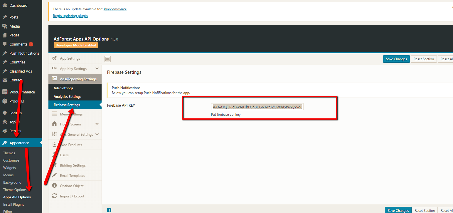Click the Facebook icon in footer
Image resolution: width=453 pixels, height=213 pixels.
pyautogui.click(x=109, y=210)
